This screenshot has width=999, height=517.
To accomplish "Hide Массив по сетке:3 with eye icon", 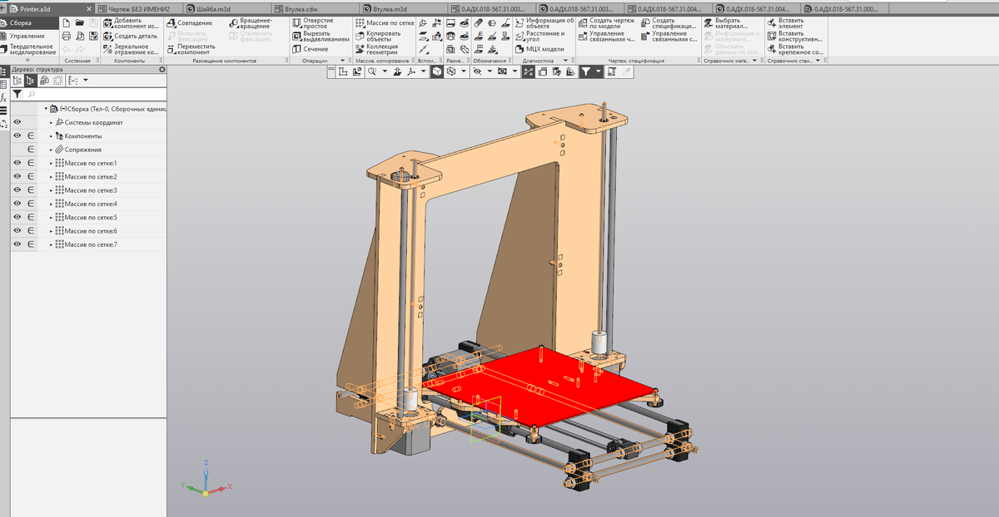I will point(17,190).
